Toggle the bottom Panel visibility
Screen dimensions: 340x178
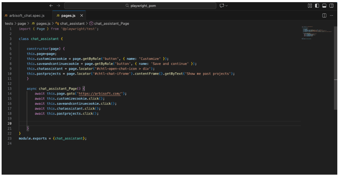pyautogui.click(x=324, y=5)
